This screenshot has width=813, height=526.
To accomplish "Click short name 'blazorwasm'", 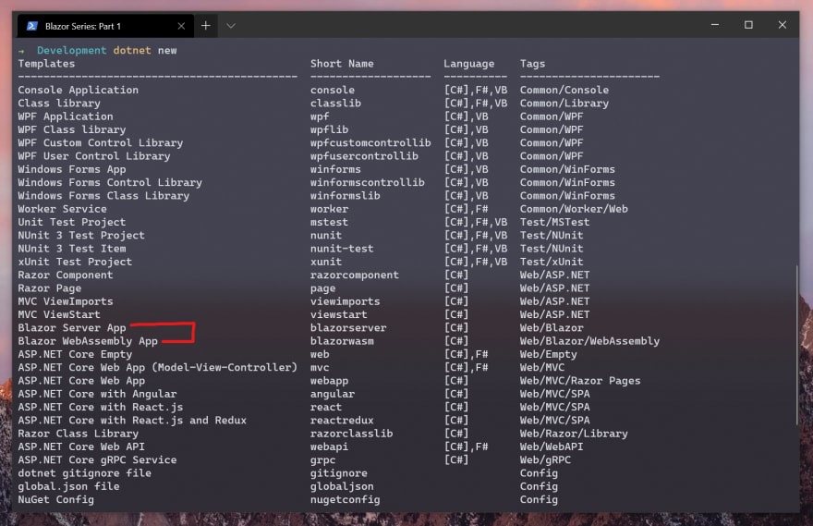I will (342, 341).
